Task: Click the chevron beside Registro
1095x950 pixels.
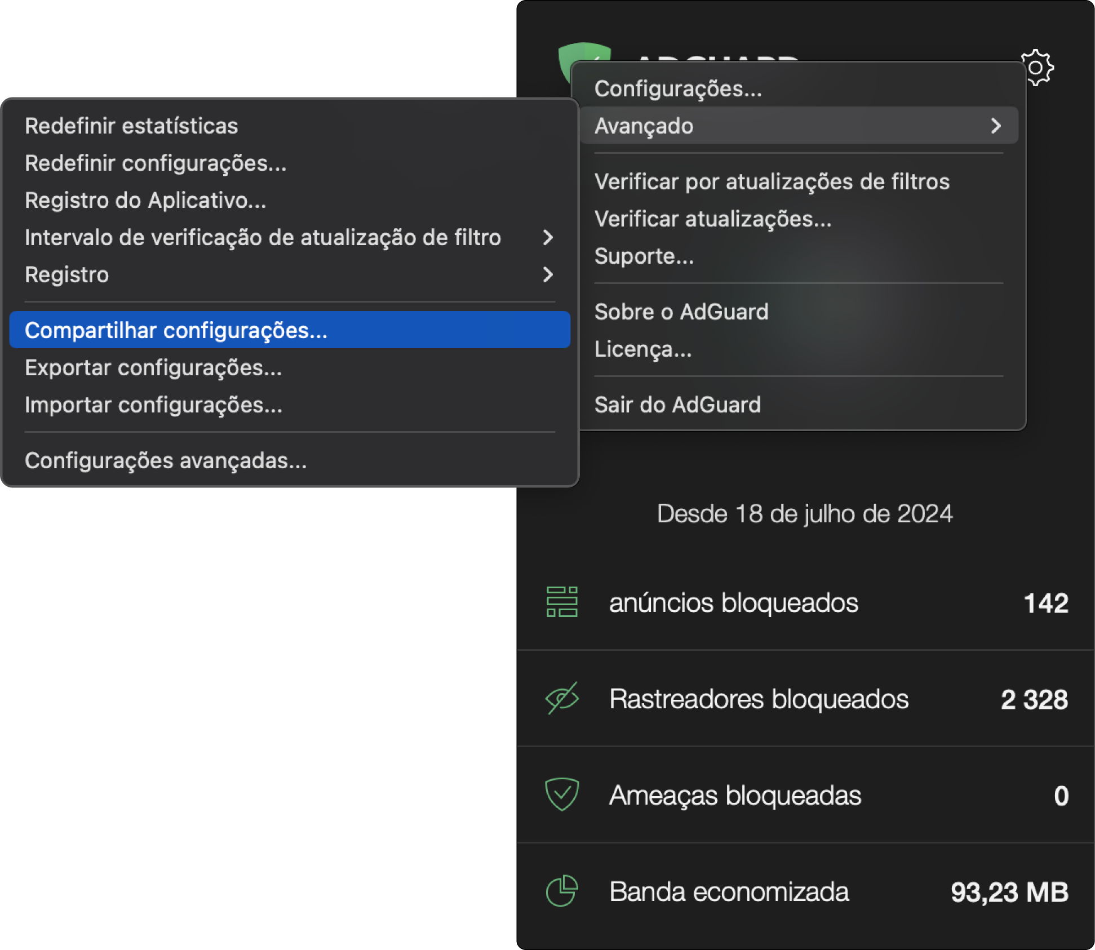Action: (548, 275)
